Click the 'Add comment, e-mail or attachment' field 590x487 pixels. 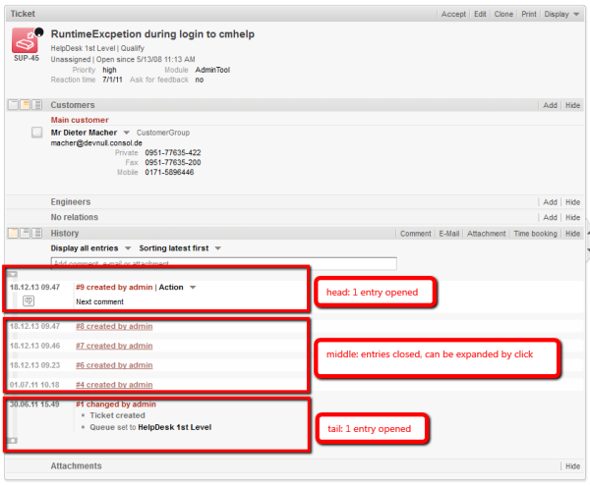223,264
